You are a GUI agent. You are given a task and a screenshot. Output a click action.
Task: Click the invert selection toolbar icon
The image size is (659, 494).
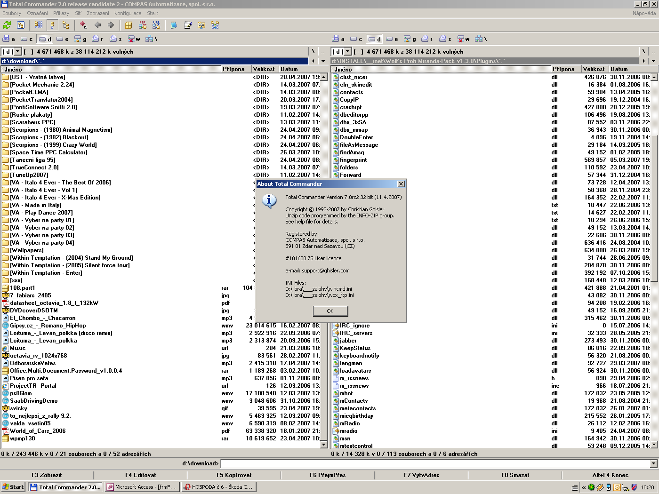click(83, 25)
